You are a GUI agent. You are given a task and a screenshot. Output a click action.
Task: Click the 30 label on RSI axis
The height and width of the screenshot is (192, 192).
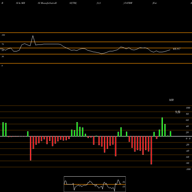[x=3, y=56]
